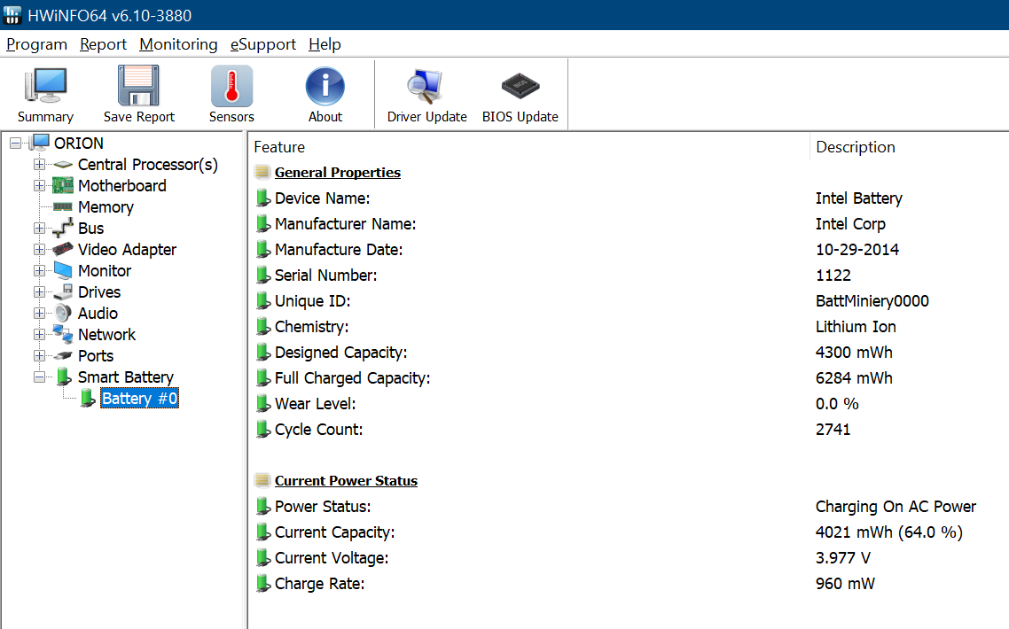The image size is (1009, 629).
Task: Open the eSupport menu
Action: pyautogui.click(x=263, y=44)
